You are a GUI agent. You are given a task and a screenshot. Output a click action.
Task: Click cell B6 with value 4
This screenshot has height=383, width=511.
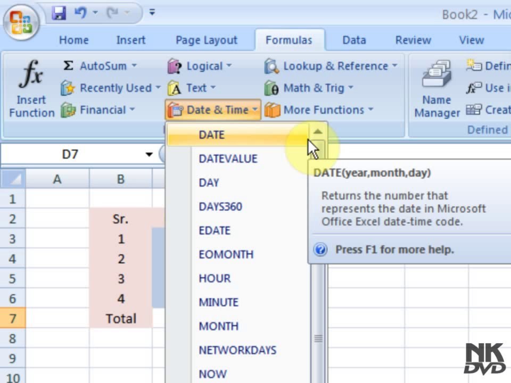(121, 298)
